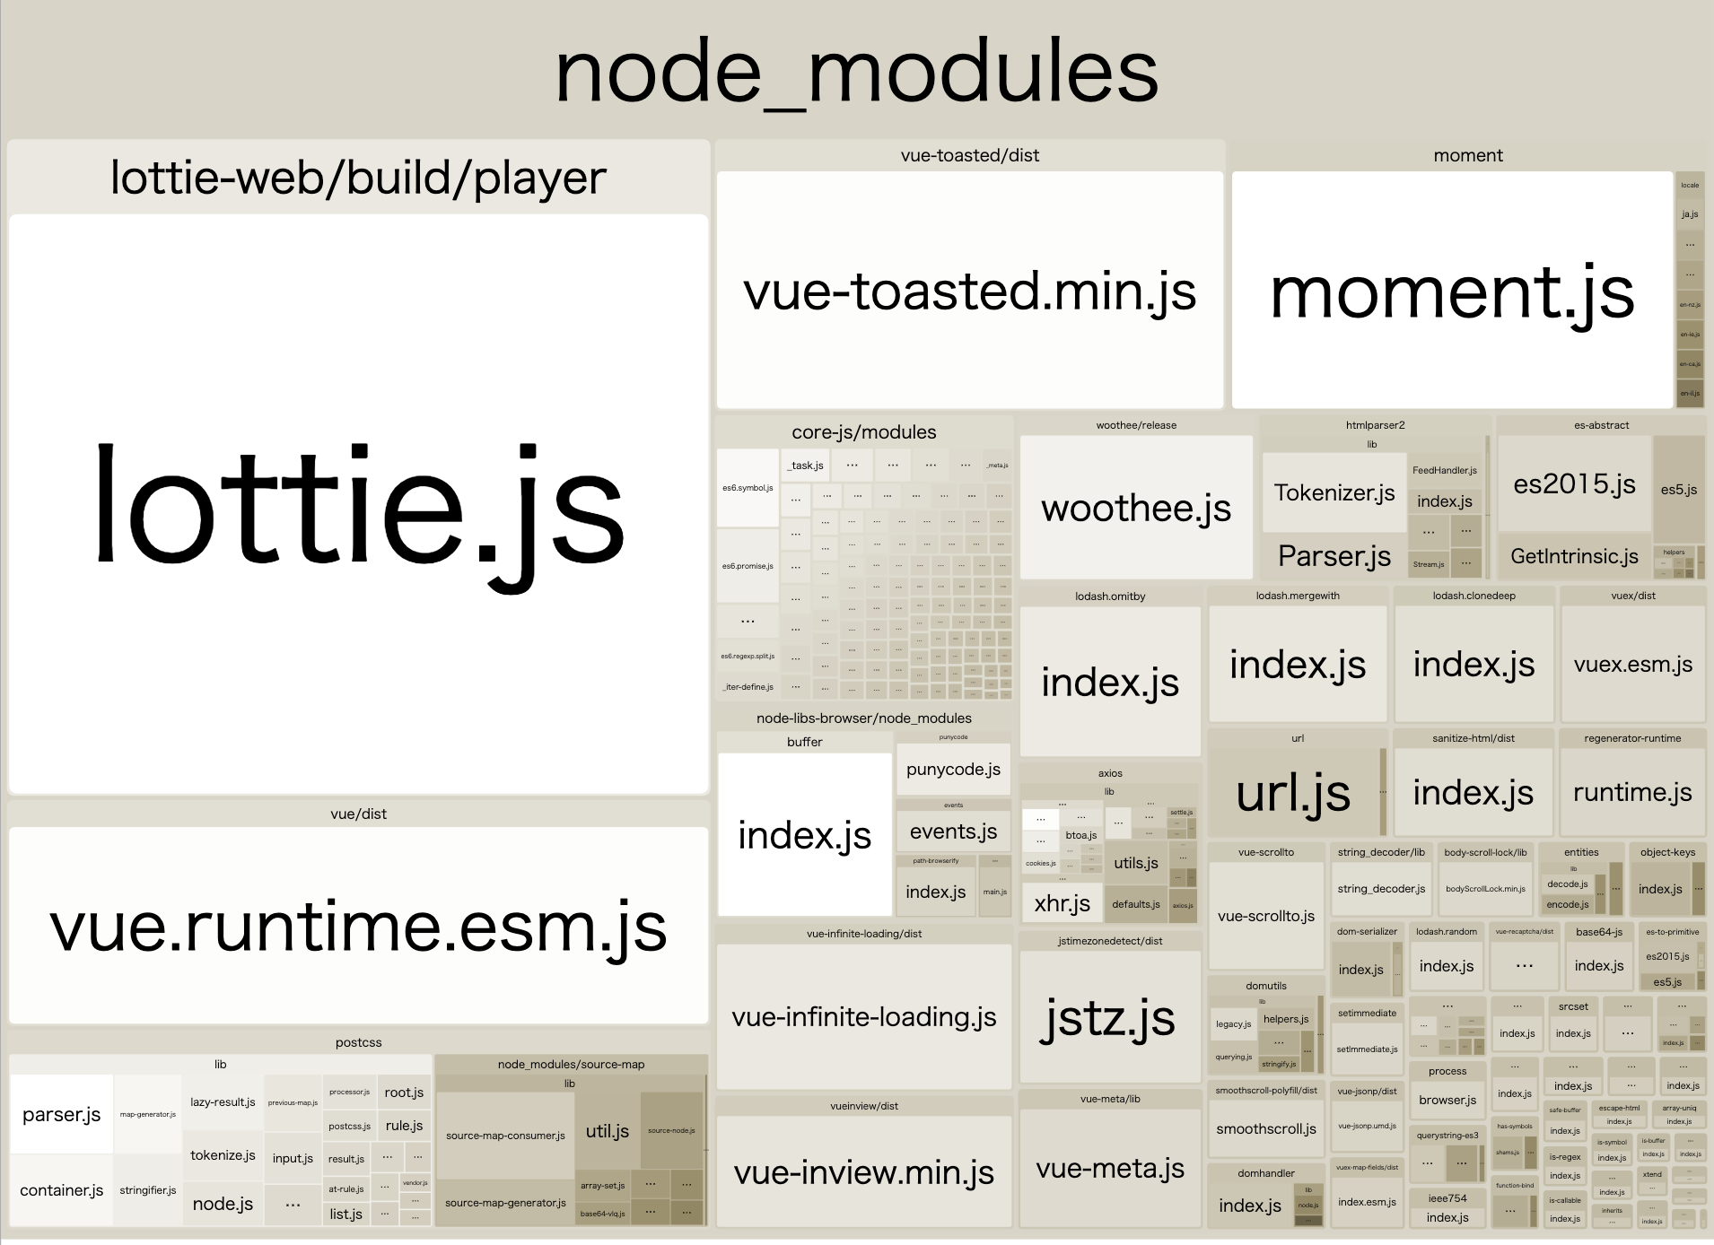The height and width of the screenshot is (1245, 1714).
Task: Select the tokenize.js block
Action: coord(223,1155)
